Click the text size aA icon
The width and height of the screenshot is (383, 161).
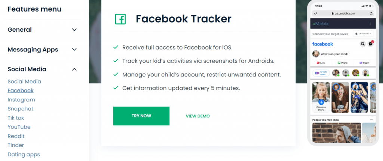coord(316,13)
